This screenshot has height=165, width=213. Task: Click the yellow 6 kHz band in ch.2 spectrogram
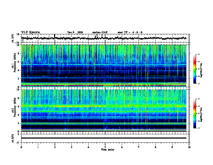[x=104, y=106]
